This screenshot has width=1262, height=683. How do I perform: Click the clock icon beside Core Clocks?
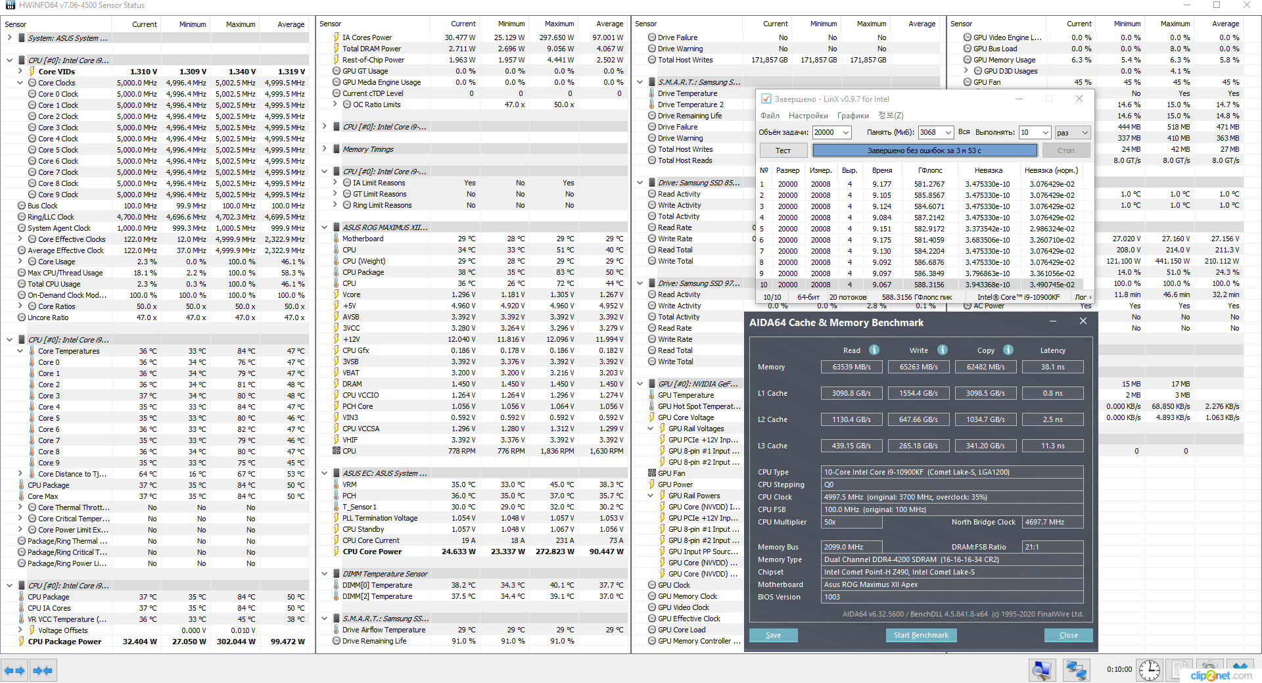[x=32, y=83]
